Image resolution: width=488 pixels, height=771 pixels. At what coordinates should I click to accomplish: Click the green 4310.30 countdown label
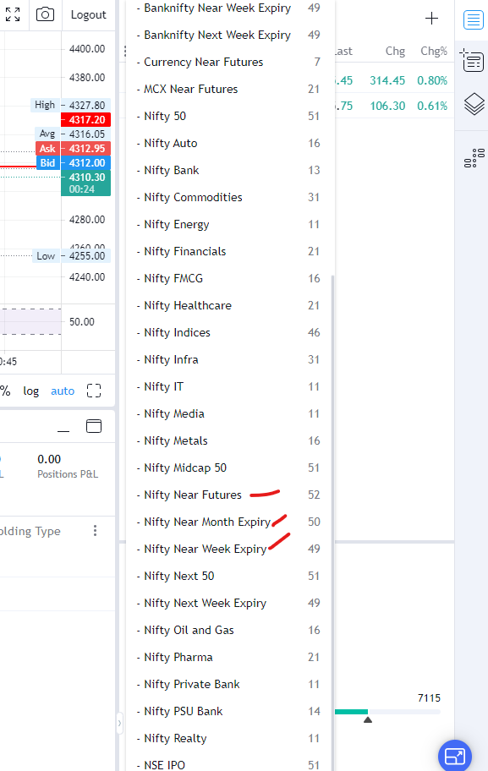(x=85, y=183)
